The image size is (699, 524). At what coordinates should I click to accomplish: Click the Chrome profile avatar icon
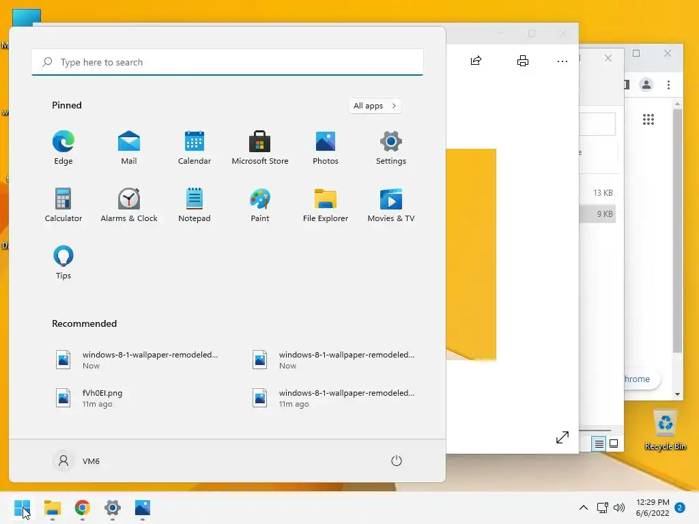(x=646, y=84)
